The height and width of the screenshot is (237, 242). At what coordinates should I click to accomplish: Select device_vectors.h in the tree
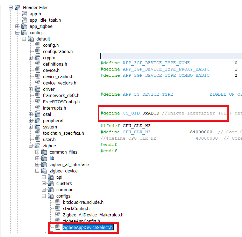59,83
